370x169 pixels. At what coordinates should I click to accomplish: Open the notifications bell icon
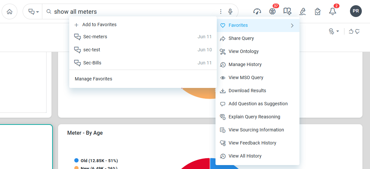pyautogui.click(x=333, y=11)
